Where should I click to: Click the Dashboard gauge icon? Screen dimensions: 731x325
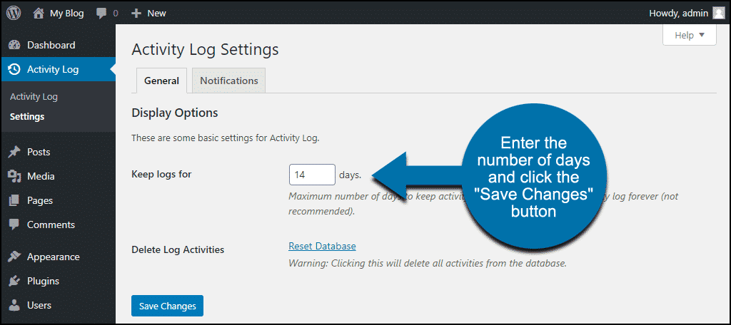point(15,45)
